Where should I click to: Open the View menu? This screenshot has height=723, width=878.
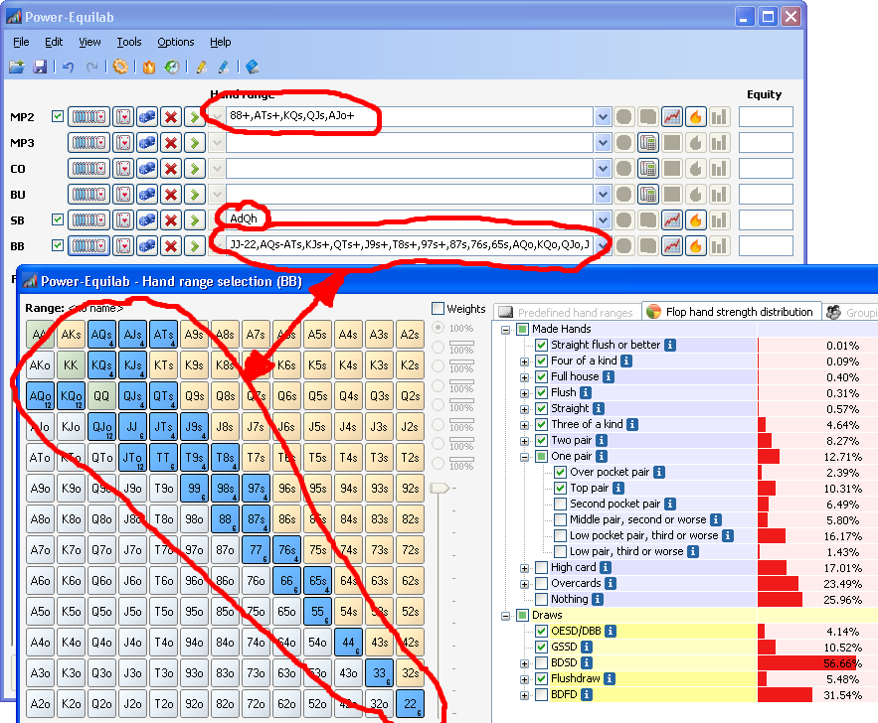(x=89, y=42)
